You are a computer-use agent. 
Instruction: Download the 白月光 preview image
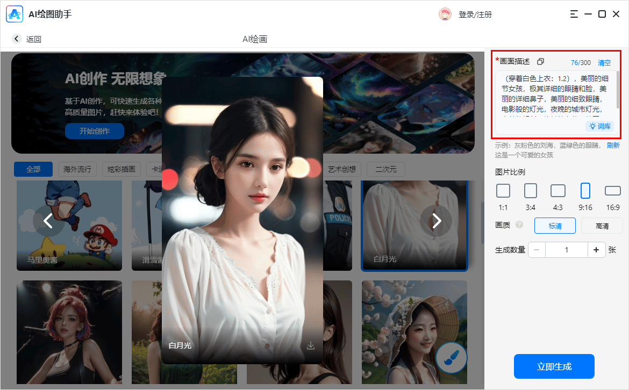tap(311, 345)
